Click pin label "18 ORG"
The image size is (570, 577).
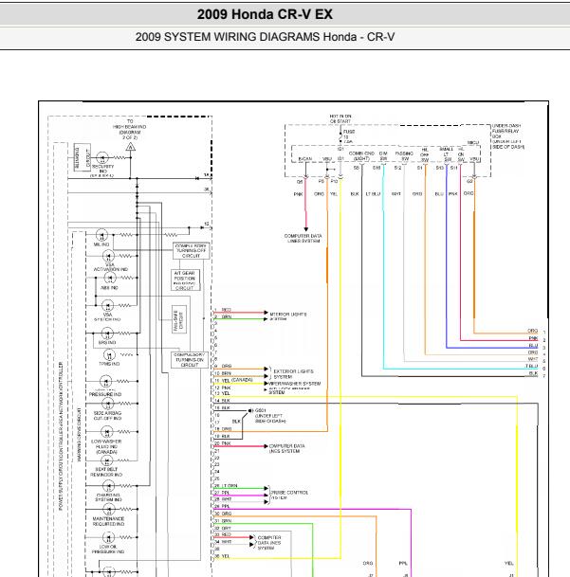point(223,429)
